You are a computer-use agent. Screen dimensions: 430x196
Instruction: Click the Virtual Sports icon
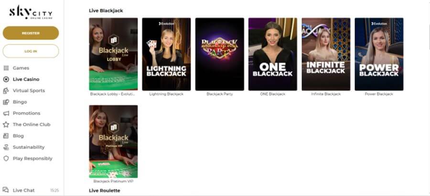pos(6,90)
